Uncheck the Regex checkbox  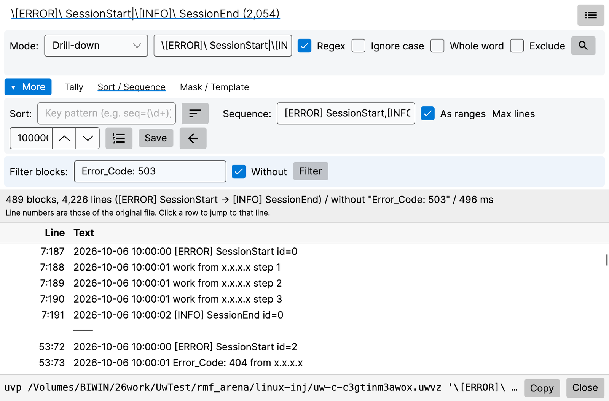click(304, 46)
